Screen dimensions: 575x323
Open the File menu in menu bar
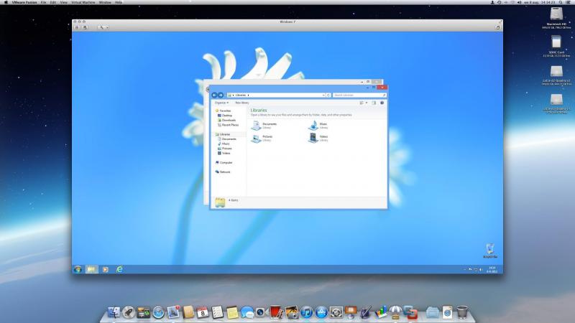pos(43,2)
